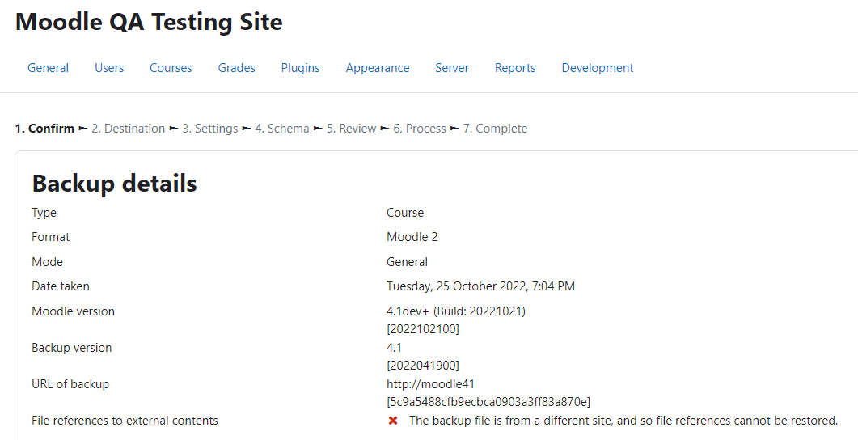Viewport: 858px width, 440px height.
Task: Click the '4.1dev+ (Build: 20221021)' value
Action: click(x=456, y=311)
